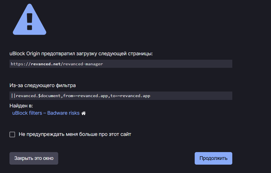
Task: Click the 'Найден в:' label
Action: [x=21, y=106]
